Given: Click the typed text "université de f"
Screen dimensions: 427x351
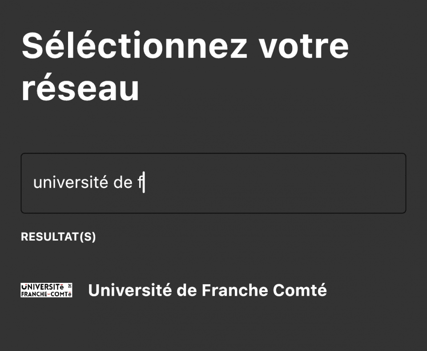Looking at the screenshot, I should [x=89, y=183].
